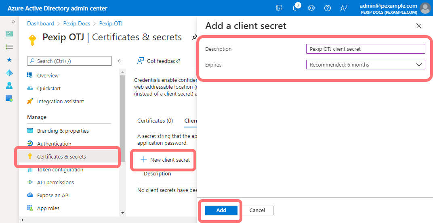
Task: Click the Add button
Action: coord(221,210)
